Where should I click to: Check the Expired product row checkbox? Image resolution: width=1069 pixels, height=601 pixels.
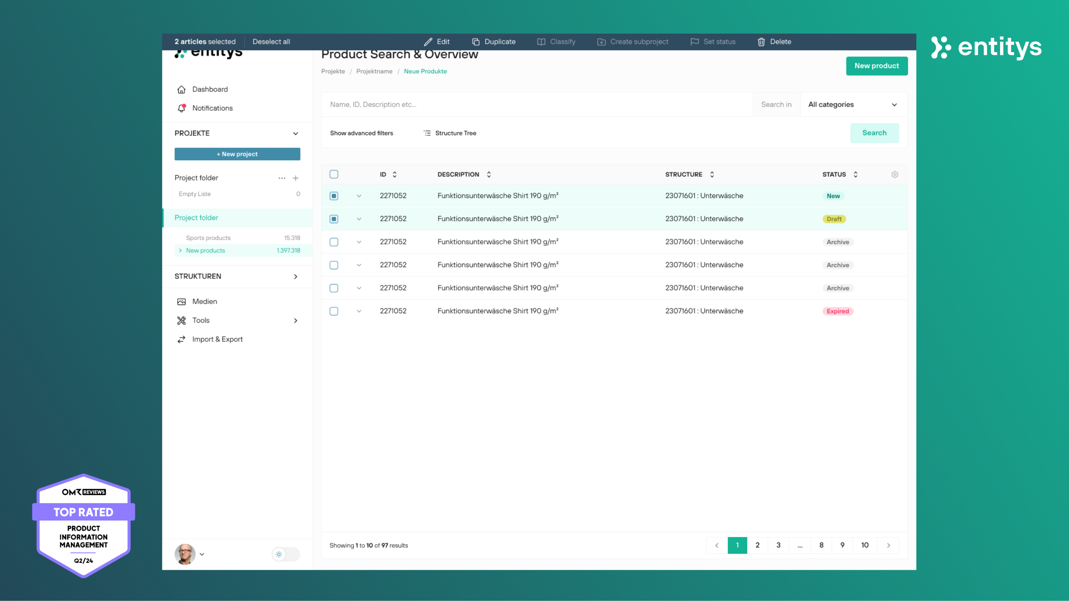point(333,311)
